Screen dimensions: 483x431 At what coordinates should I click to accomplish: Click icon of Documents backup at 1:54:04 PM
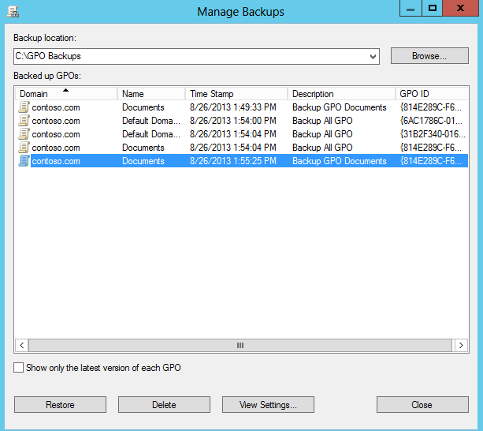pyautogui.click(x=24, y=148)
